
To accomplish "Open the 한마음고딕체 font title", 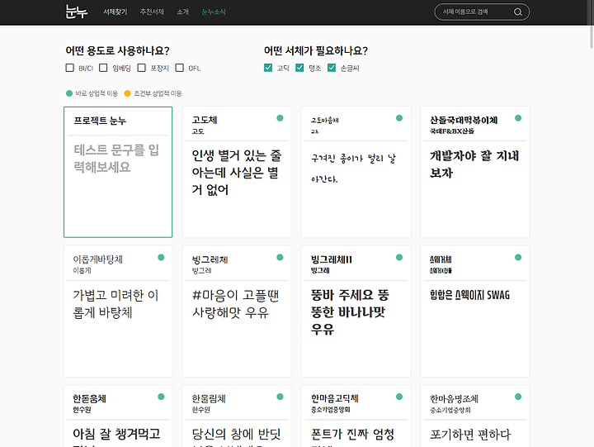I will (334, 398).
